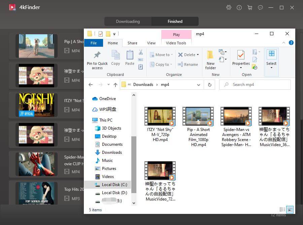
Task: Open the ITZY Not Shy MP4 thumbnail
Action: (x=160, y=116)
